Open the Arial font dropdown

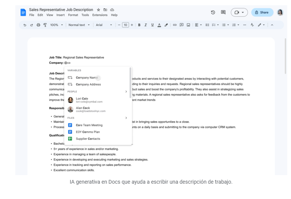[104, 25]
